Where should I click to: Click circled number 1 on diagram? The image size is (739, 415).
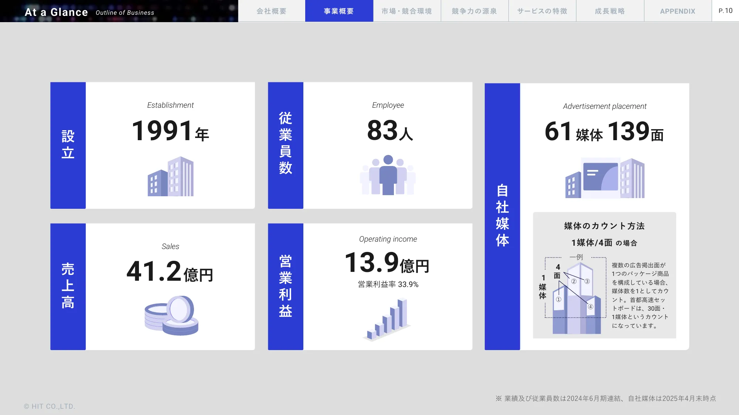pyautogui.click(x=559, y=299)
